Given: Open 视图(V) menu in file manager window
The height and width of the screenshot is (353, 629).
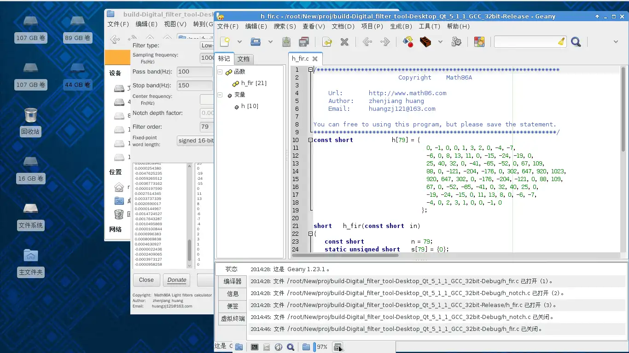Looking at the screenshot, I should point(175,24).
